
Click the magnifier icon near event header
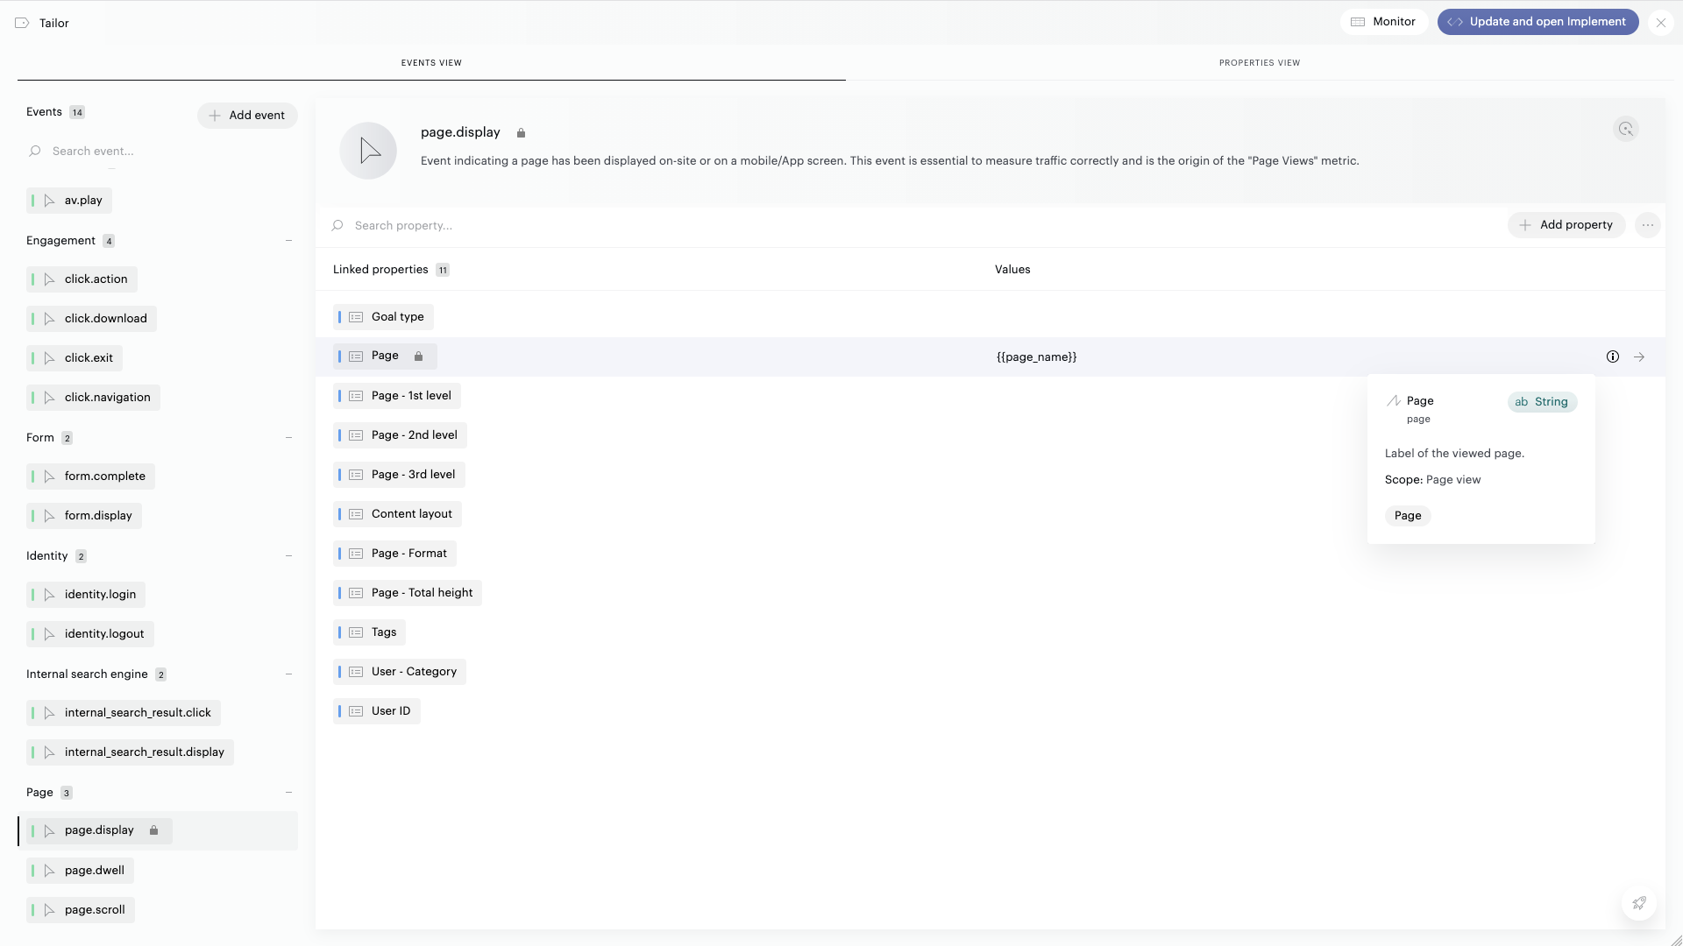pos(1626,130)
